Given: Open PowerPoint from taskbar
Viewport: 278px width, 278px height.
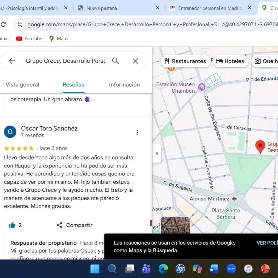Looking at the screenshot, I should (265, 269).
